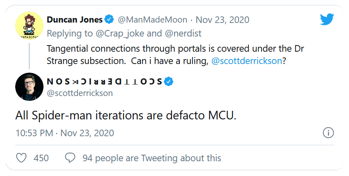Open the tweet info icon
The width and height of the screenshot is (349, 176).
click(328, 133)
